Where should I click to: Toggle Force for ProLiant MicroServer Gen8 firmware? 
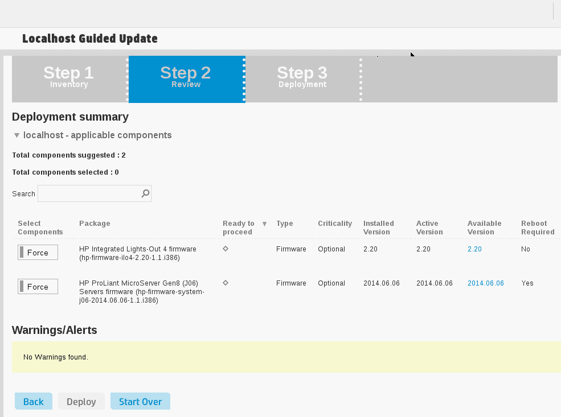pos(38,287)
